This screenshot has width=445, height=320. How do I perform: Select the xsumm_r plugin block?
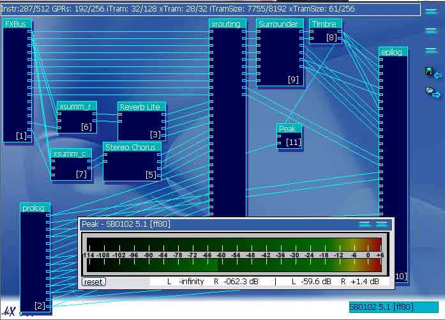coord(77,118)
